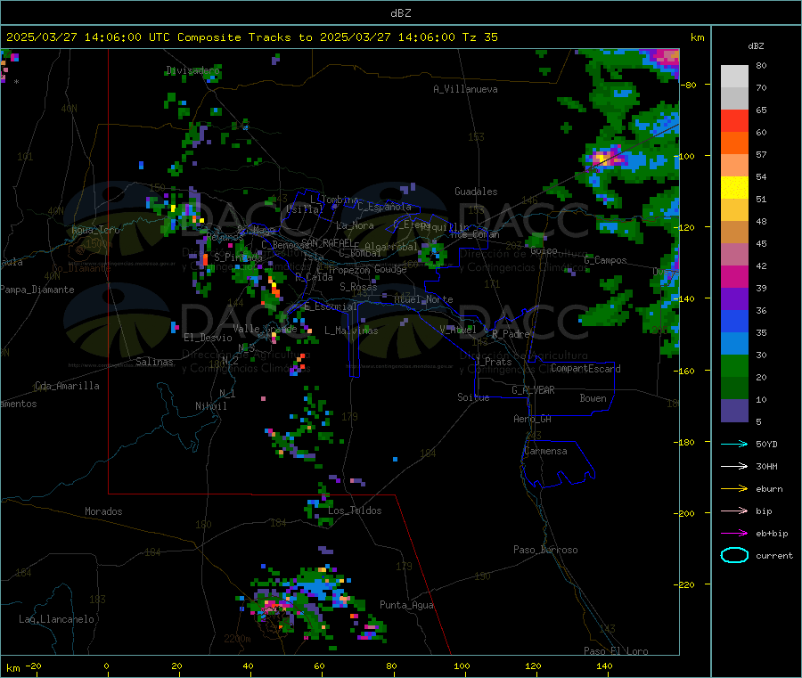The height and width of the screenshot is (678, 802).
Task: Click the cyan 'current' ellipse legend icon
Action: click(x=734, y=555)
